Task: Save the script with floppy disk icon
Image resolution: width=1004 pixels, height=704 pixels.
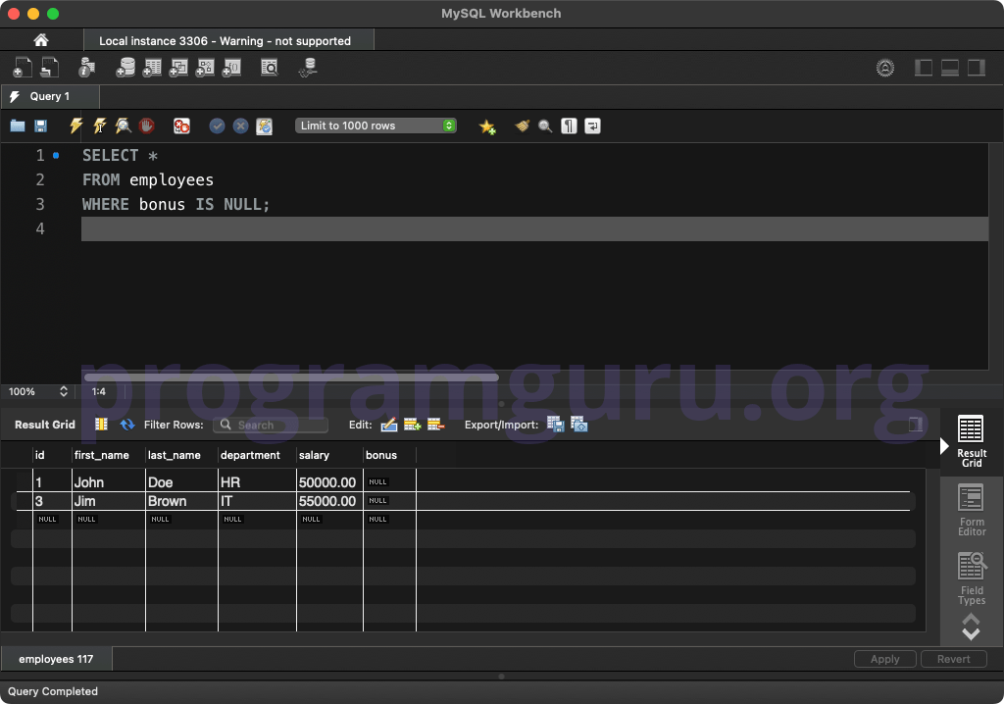Action: point(40,126)
